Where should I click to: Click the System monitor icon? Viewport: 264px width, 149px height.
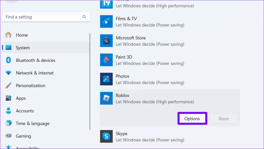coord(8,48)
